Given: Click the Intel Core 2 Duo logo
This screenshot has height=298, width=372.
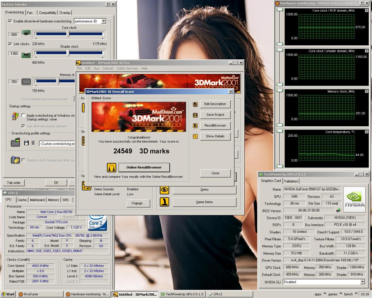Looking at the screenshot, I should (x=98, y=223).
